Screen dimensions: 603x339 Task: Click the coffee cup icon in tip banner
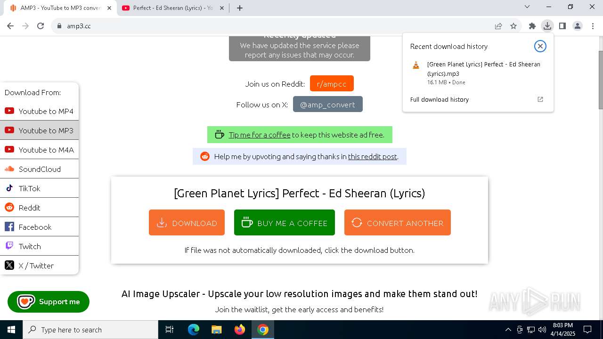[x=219, y=135]
